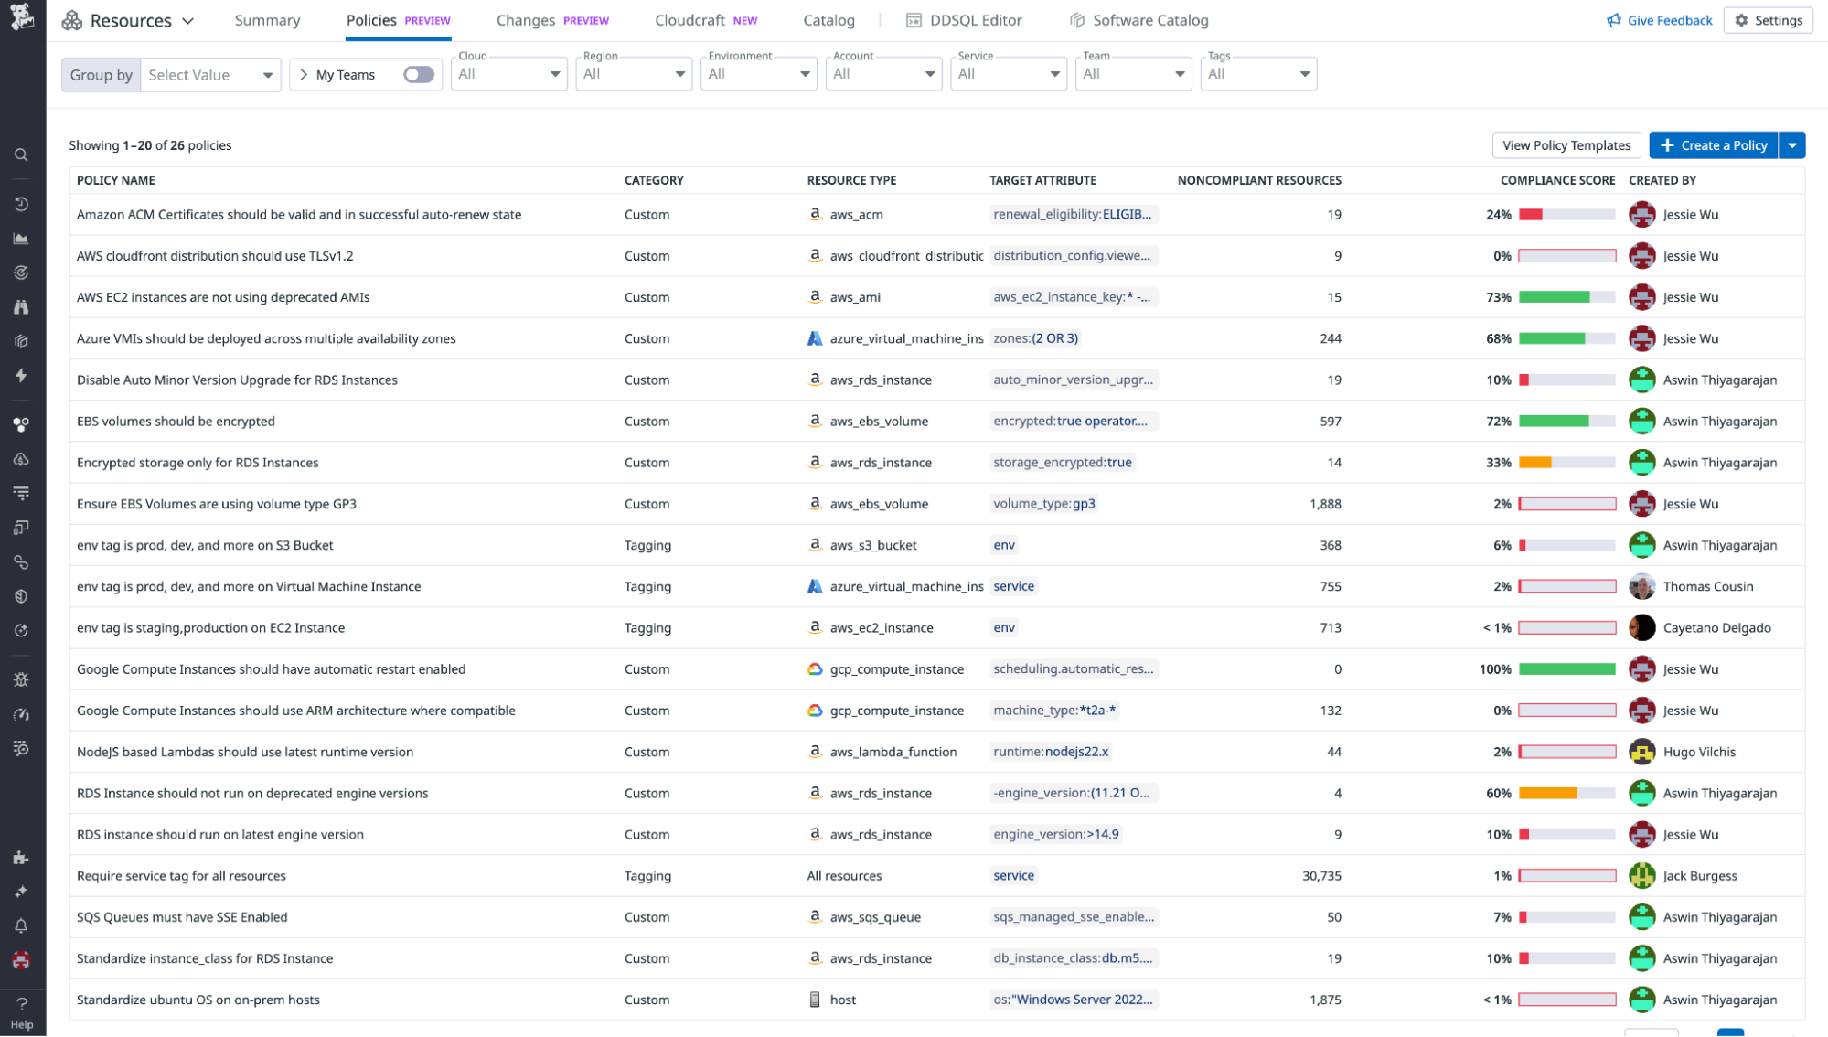Open Create a Policy split arrow
Viewport: 1828px width, 1037px height.
click(1791, 145)
